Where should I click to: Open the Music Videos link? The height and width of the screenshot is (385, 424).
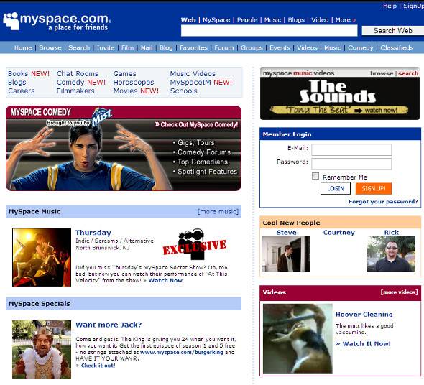[x=193, y=73]
